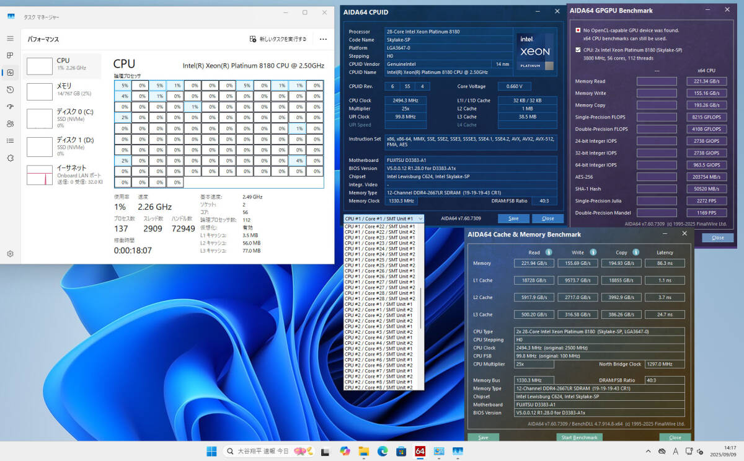Select イーサネット performance entry
Viewport: 744px width, 461px height.
(x=62, y=175)
